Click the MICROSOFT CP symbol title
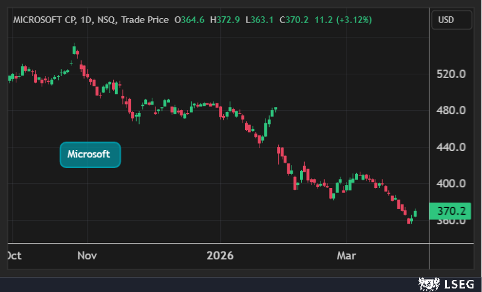The height and width of the screenshot is (292, 482). (42, 20)
